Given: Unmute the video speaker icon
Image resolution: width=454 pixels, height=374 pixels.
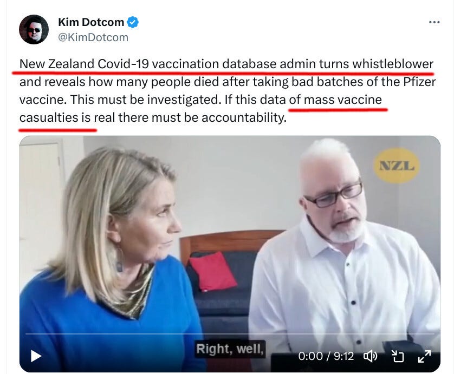Looking at the screenshot, I should [x=371, y=356].
